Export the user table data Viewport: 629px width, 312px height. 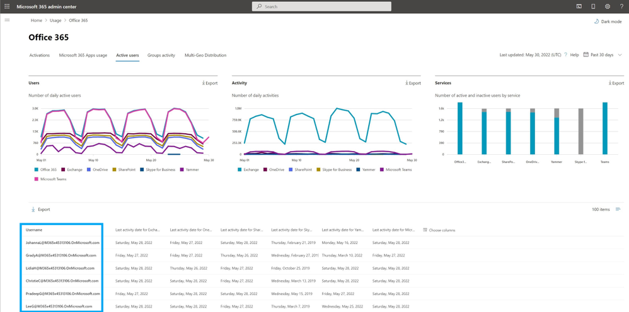40,209
